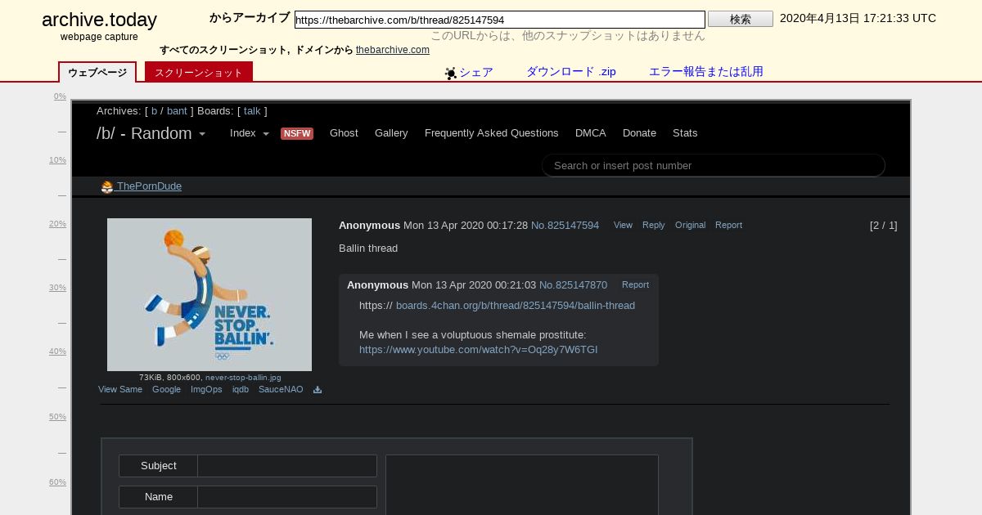Open the talk board link
This screenshot has width=982, height=515.
(252, 111)
